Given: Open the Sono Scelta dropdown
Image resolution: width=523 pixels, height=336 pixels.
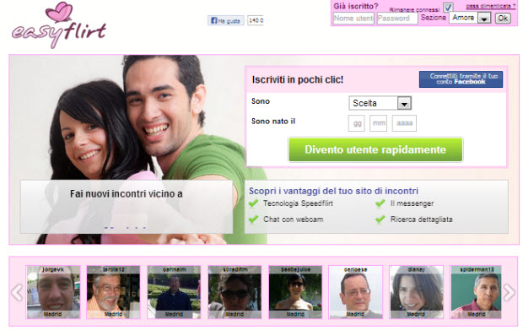Looking at the screenshot, I should [380, 103].
